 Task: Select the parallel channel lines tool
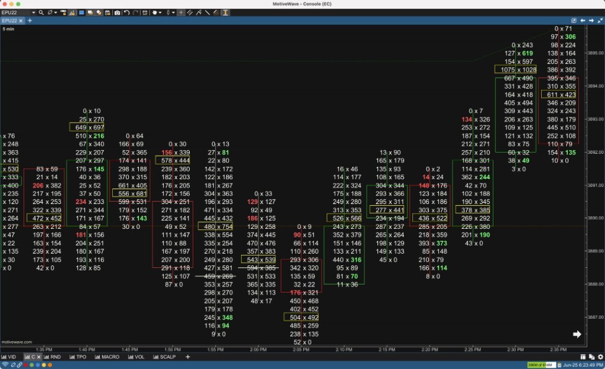190,12
